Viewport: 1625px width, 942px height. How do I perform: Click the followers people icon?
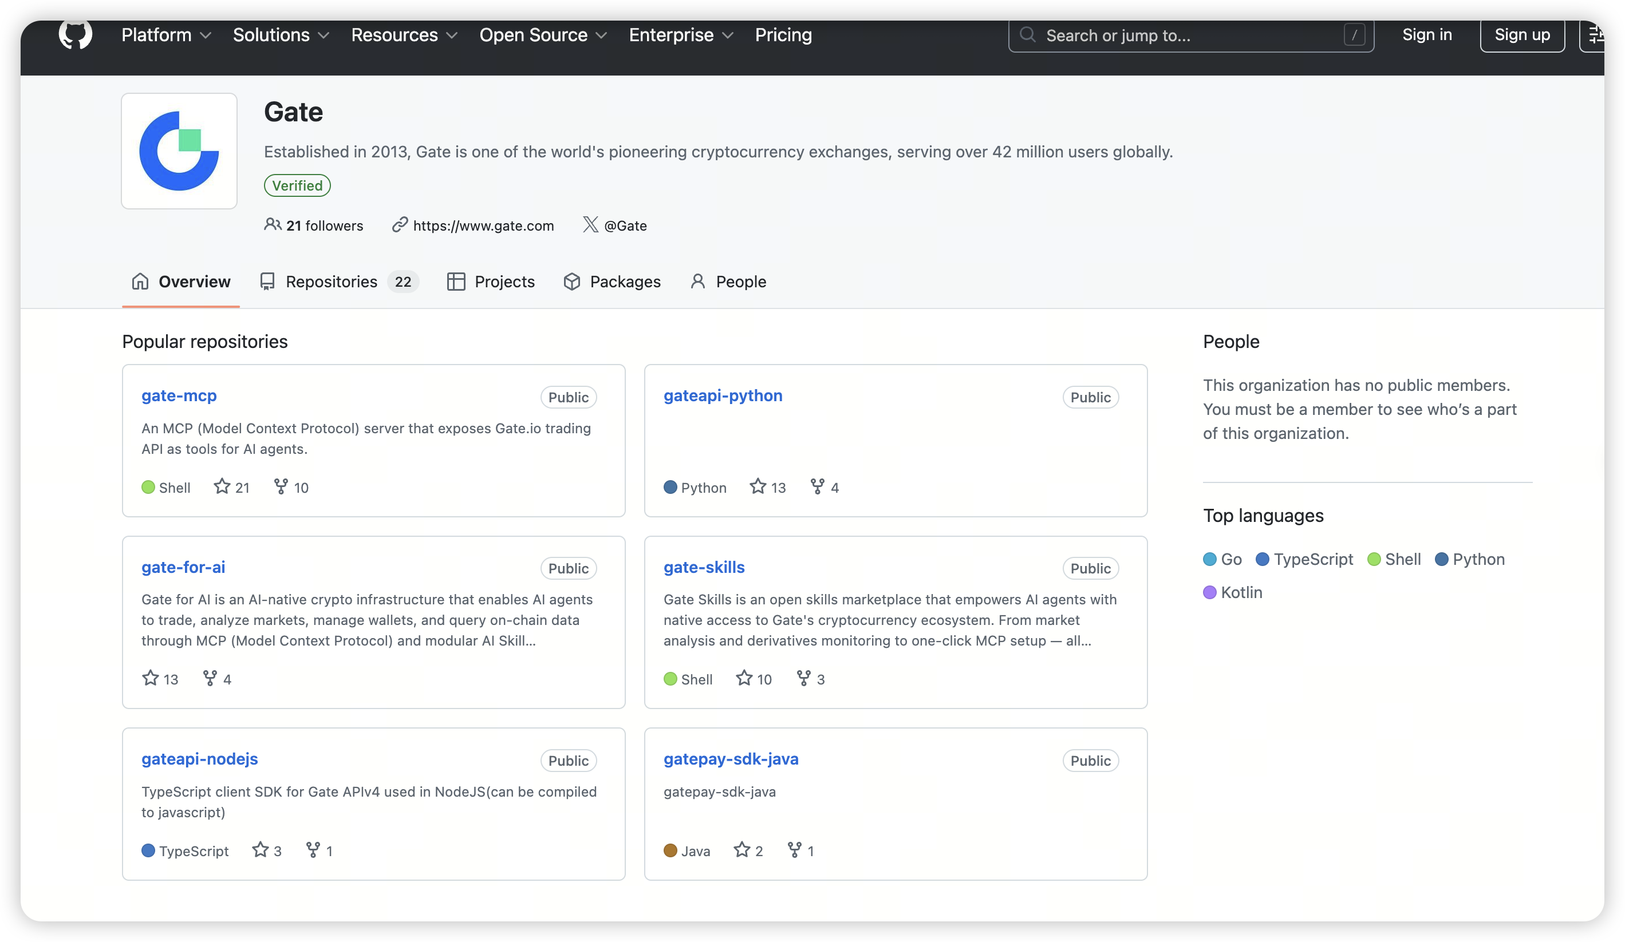click(272, 224)
